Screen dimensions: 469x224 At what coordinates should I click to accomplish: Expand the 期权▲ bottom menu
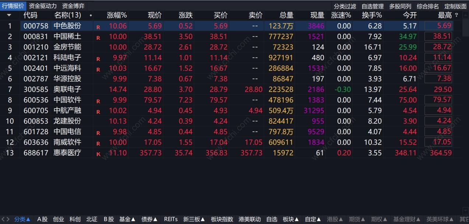click(x=379, y=219)
